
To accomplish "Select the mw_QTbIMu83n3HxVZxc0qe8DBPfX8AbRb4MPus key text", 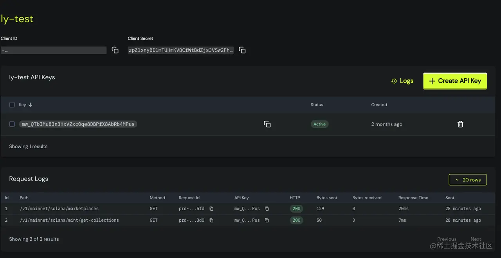I will pos(78,124).
